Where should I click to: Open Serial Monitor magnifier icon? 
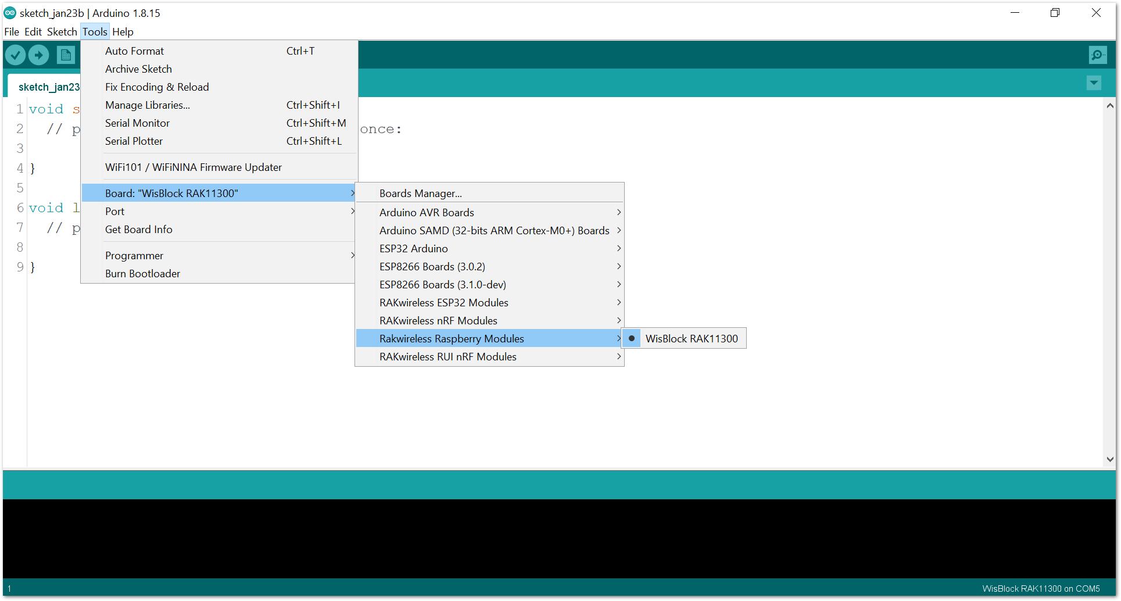click(x=1097, y=55)
